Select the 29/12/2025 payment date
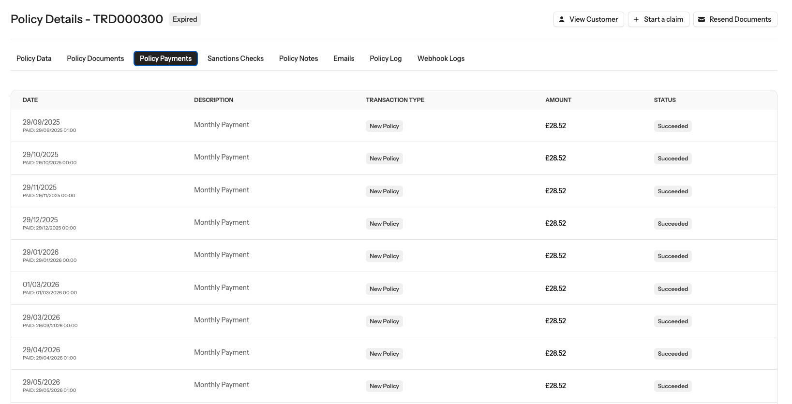Screen dimensions: 792x404 pos(40,220)
